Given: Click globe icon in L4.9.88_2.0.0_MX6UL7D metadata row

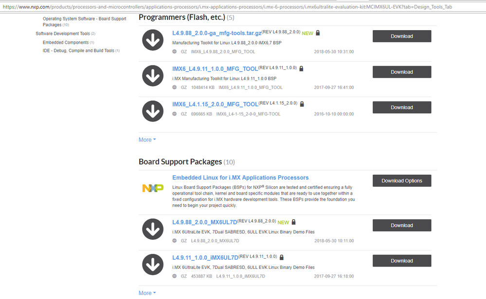Looking at the screenshot, I should [175, 241].
